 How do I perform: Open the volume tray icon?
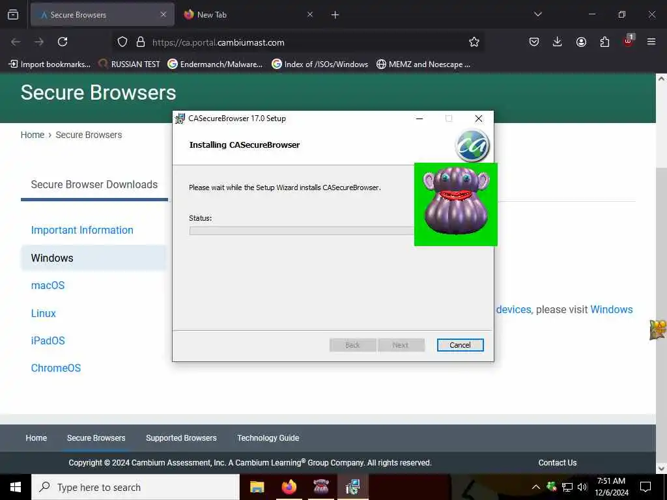[582, 487]
